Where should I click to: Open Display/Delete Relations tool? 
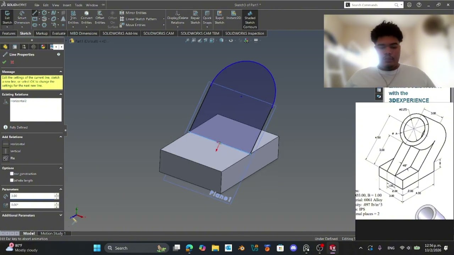(x=178, y=18)
